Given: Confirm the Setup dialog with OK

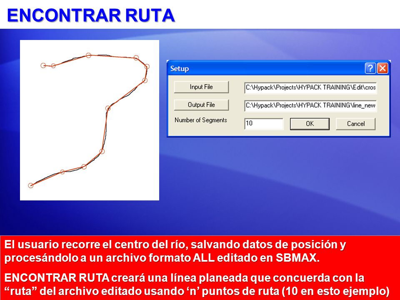Looking at the screenshot, I should [x=310, y=124].
